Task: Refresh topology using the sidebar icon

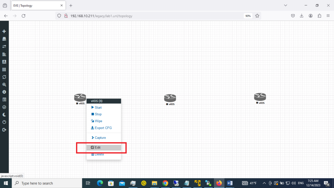Action: tap(4, 77)
